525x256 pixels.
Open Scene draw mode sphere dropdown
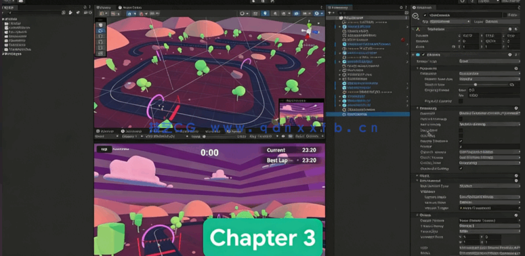pos(244,14)
